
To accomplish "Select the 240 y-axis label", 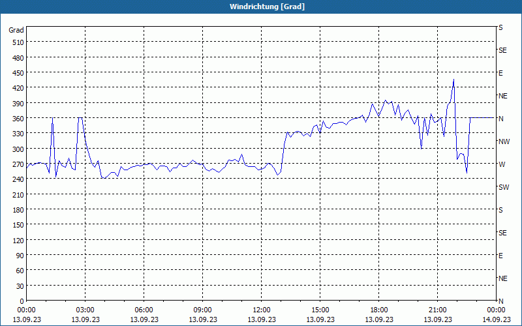I will pos(18,179).
